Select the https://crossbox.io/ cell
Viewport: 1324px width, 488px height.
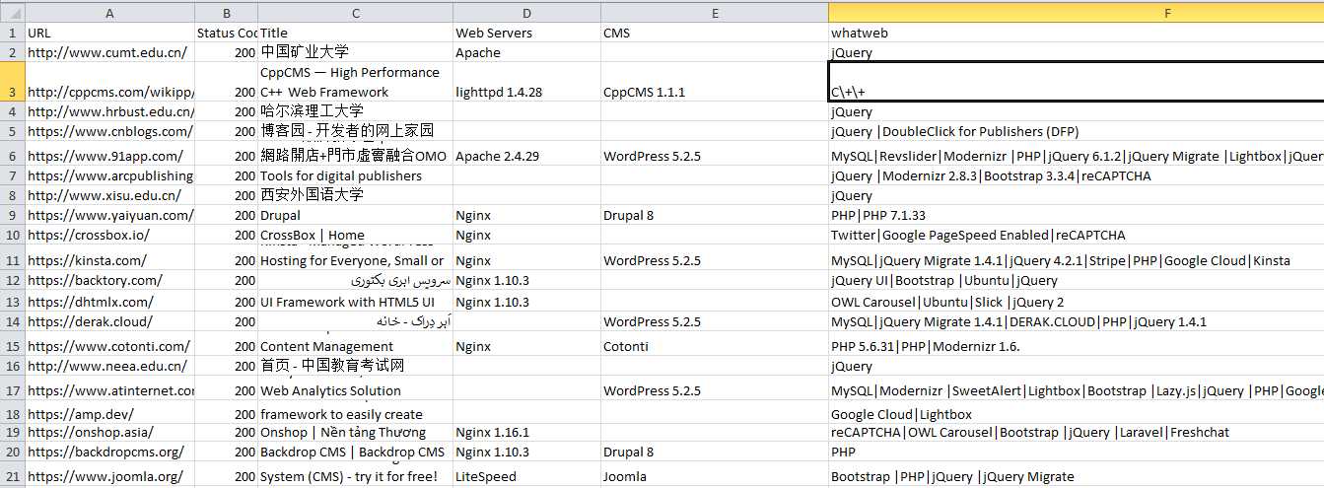click(109, 235)
